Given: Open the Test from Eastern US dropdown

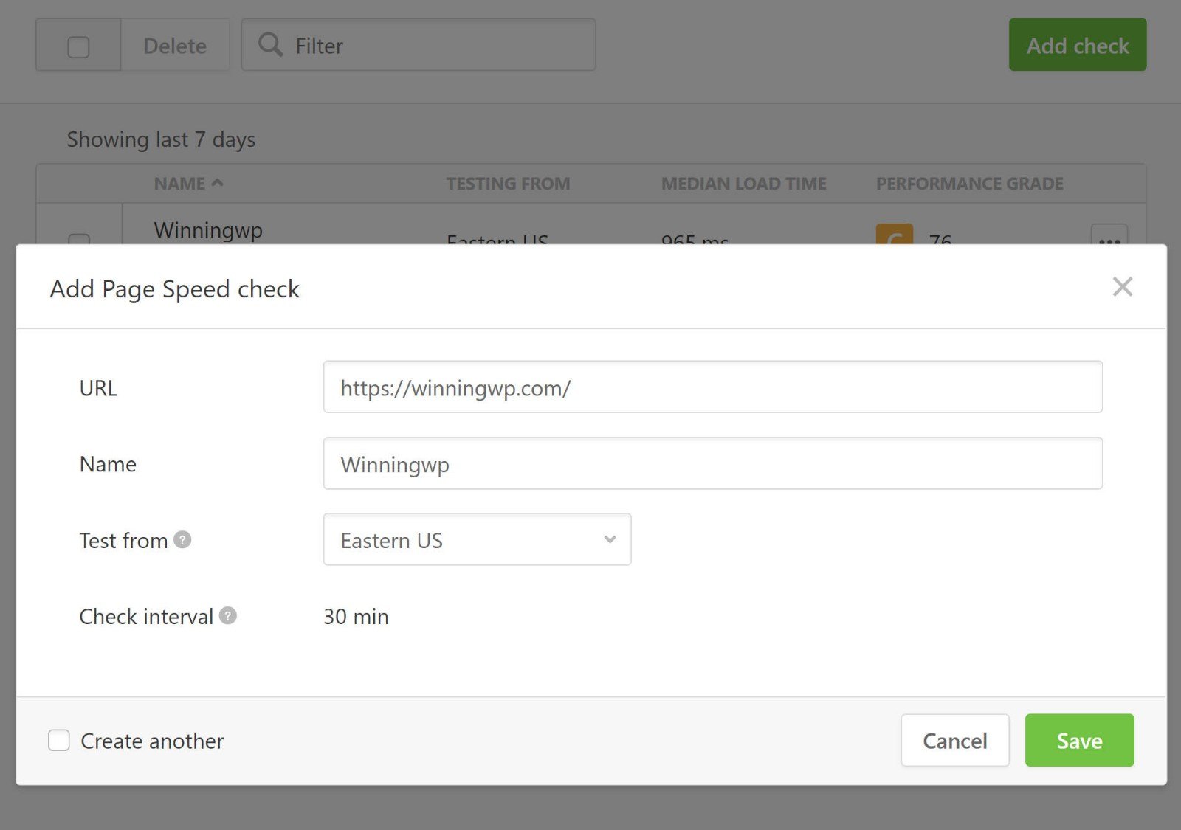Looking at the screenshot, I should pyautogui.click(x=477, y=539).
